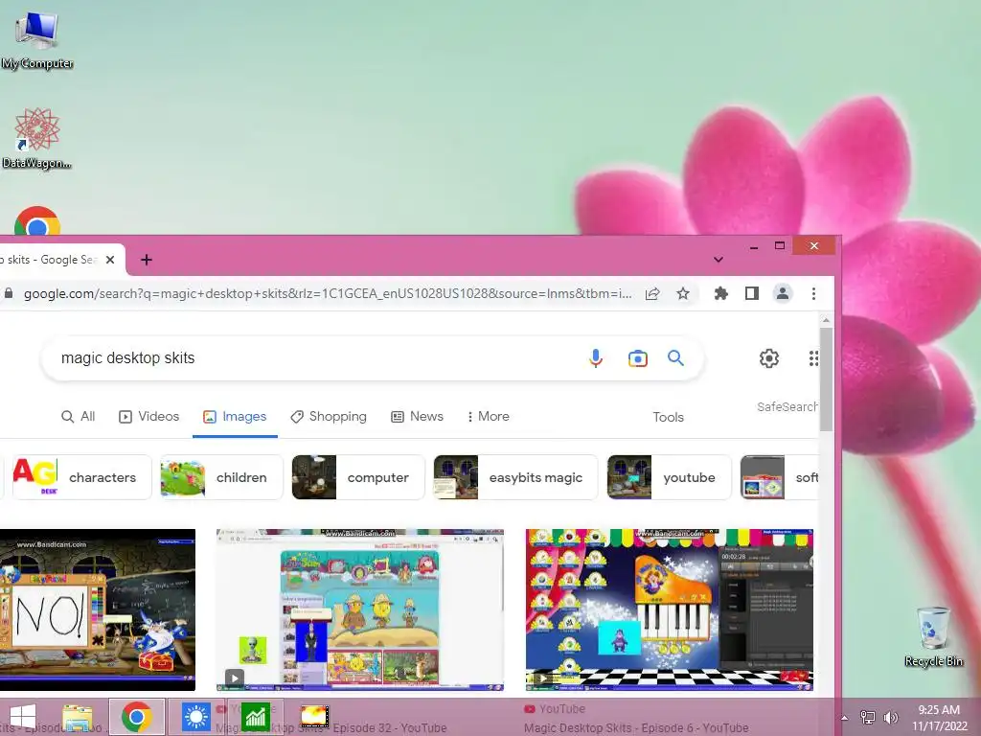The image size is (981, 736).
Task: Open the SafeSearch setting
Action: point(787,406)
